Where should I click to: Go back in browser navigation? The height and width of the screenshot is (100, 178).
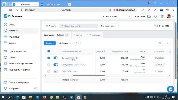pyautogui.click(x=4, y=10)
